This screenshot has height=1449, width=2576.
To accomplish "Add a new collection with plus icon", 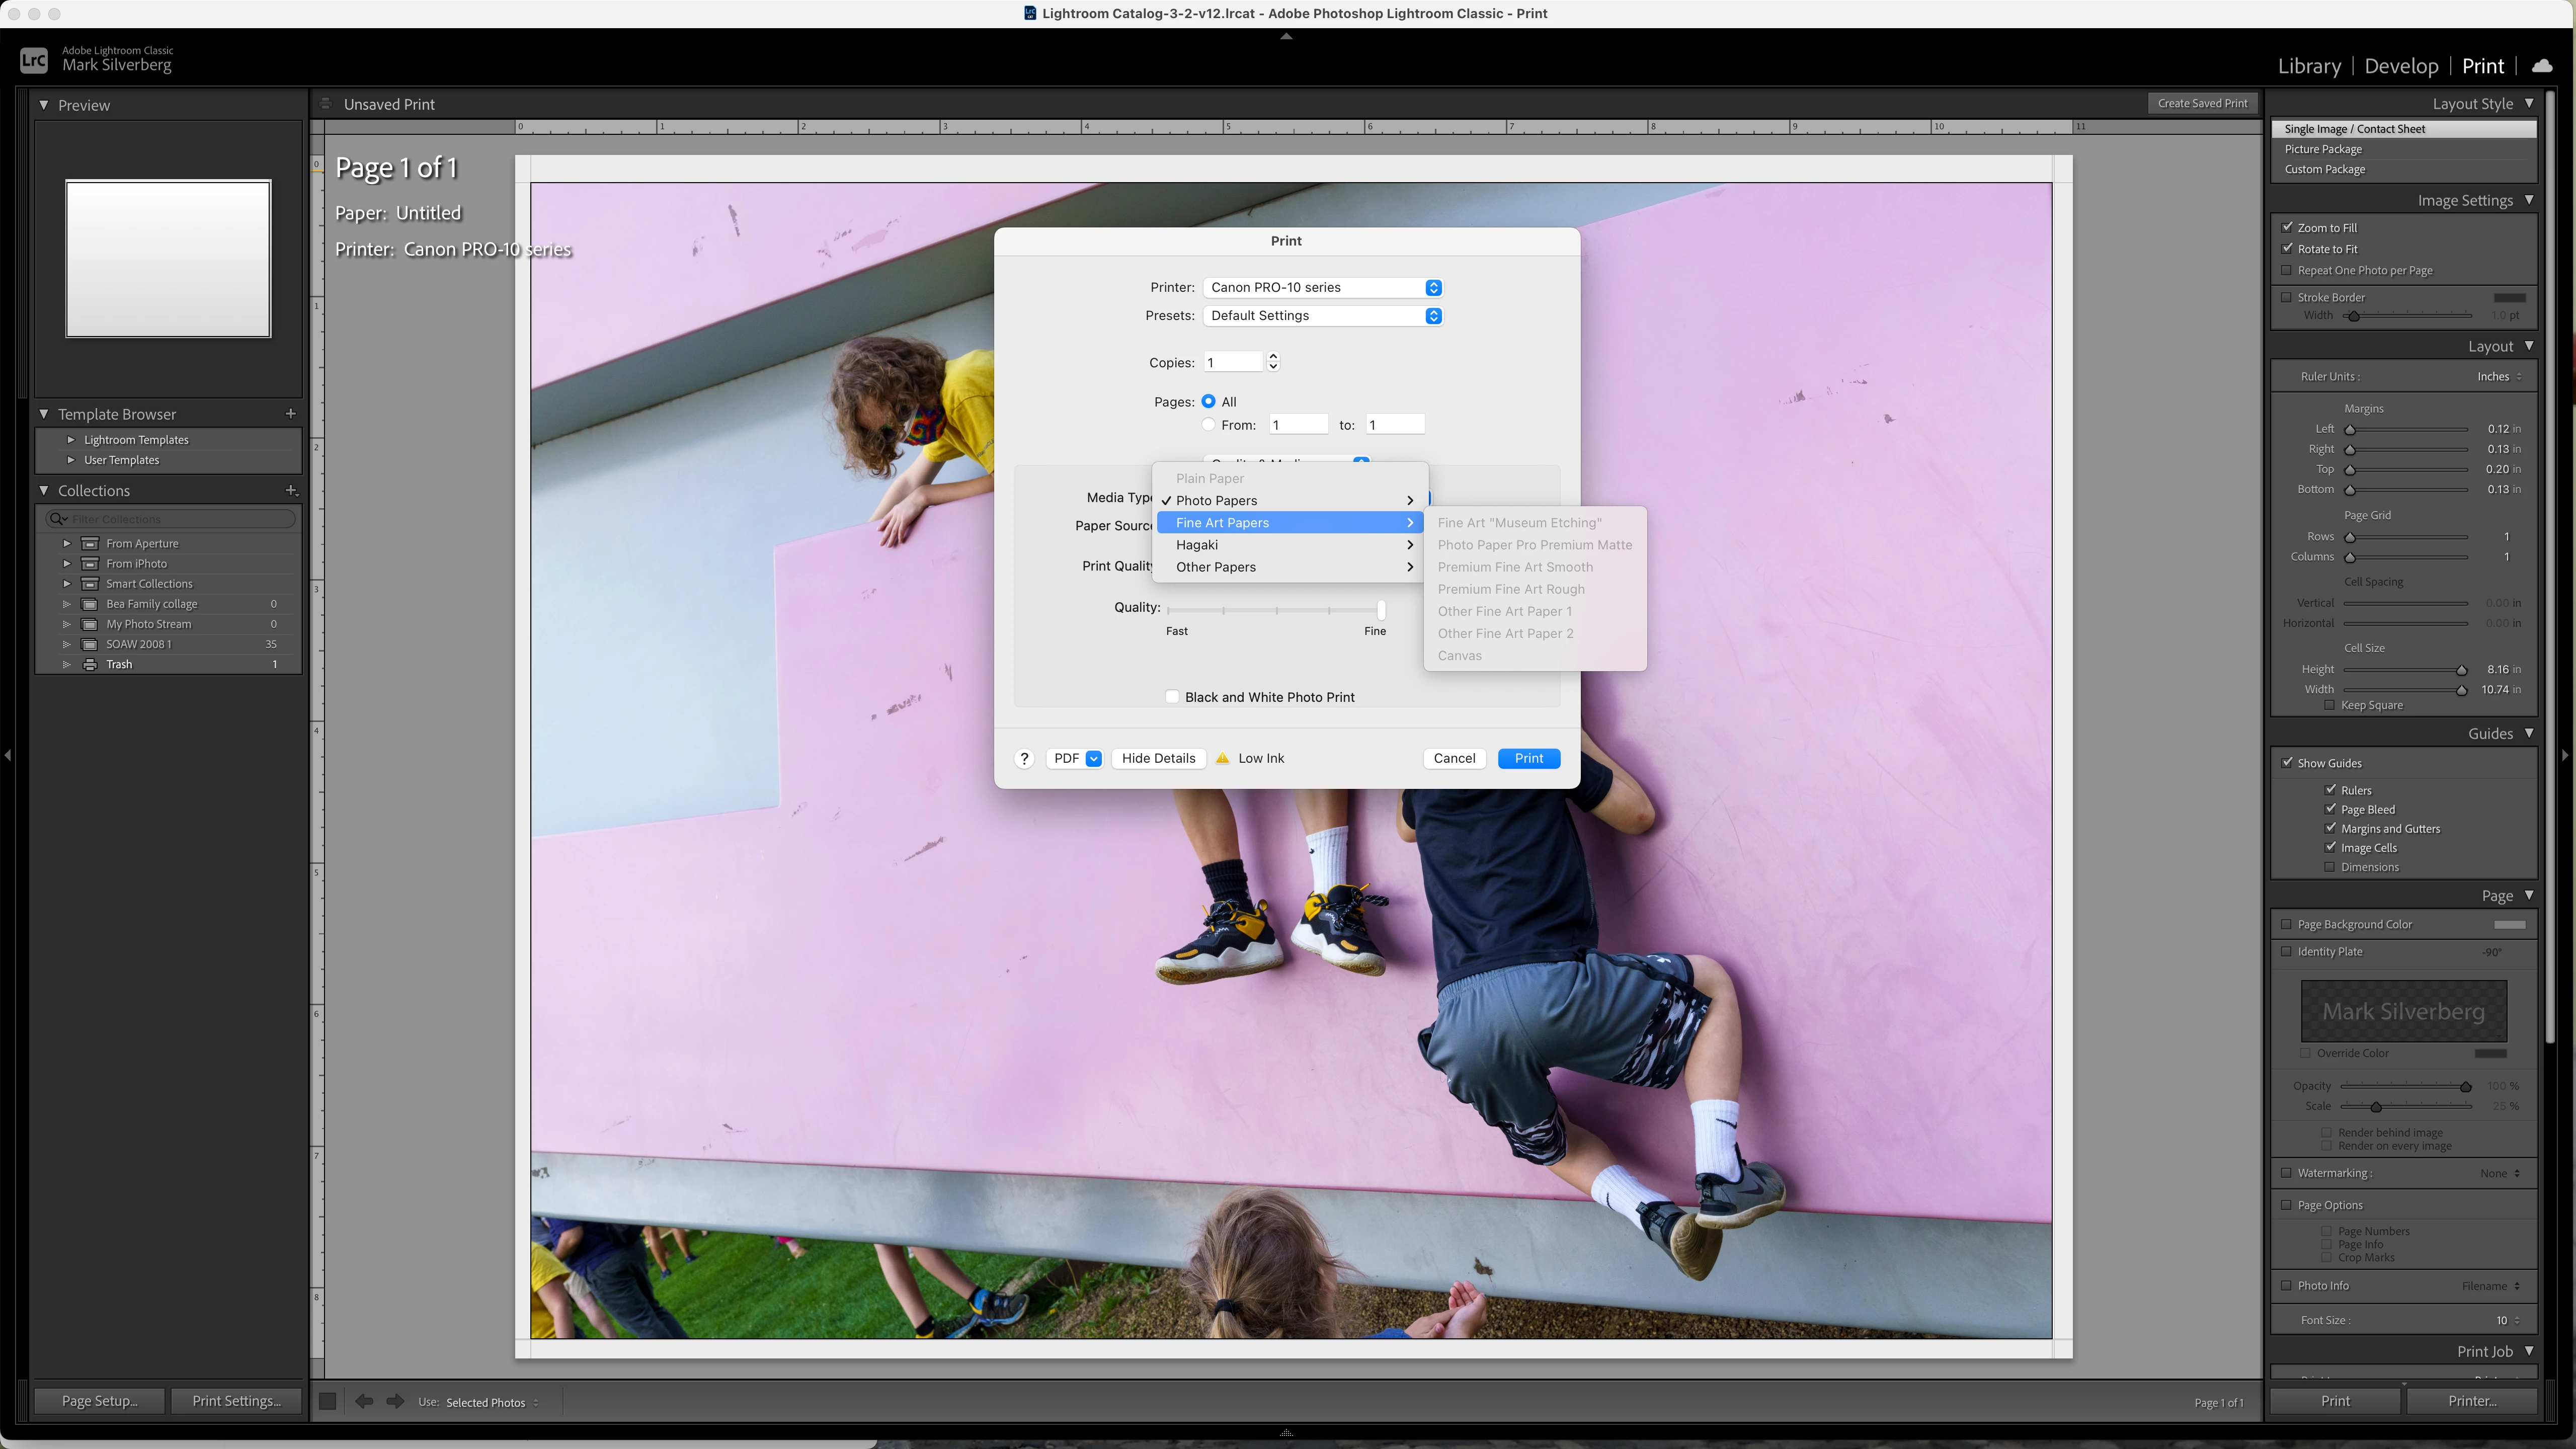I will [x=291, y=490].
